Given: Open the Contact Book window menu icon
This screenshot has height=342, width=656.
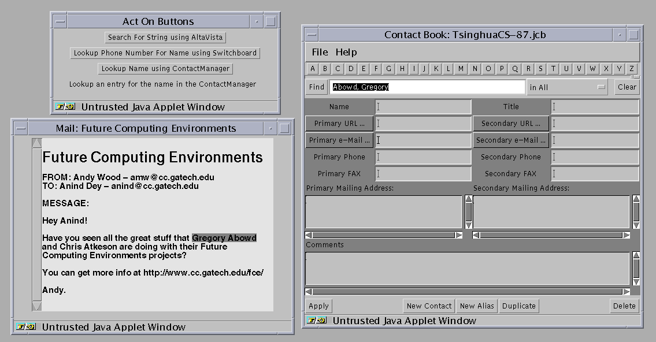Looking at the screenshot, I should (x=312, y=35).
